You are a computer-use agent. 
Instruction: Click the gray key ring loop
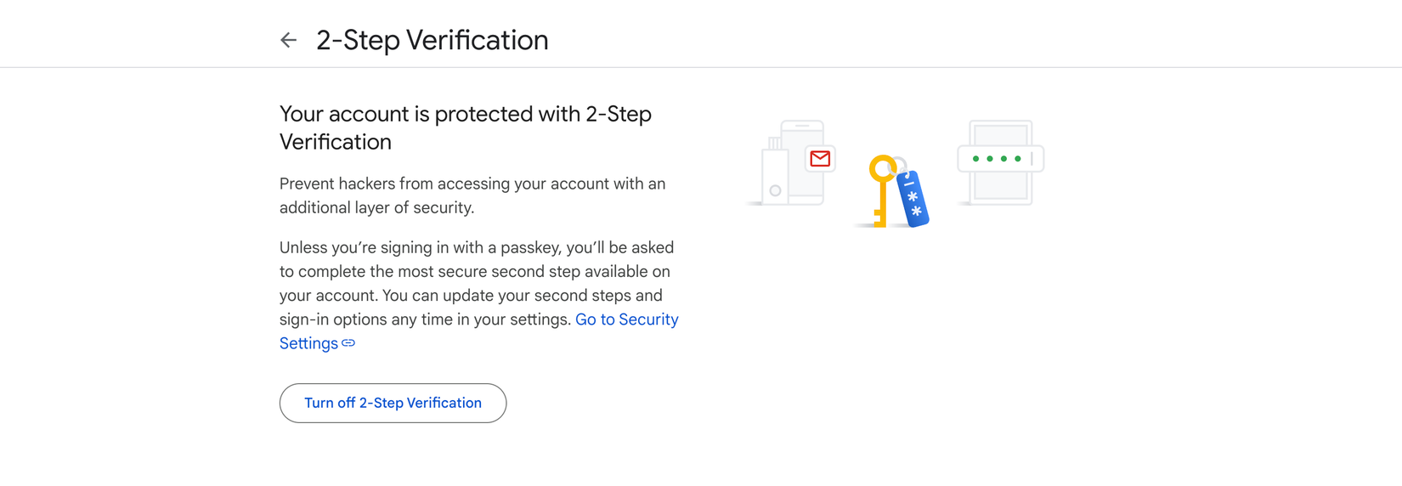pyautogui.click(x=899, y=167)
